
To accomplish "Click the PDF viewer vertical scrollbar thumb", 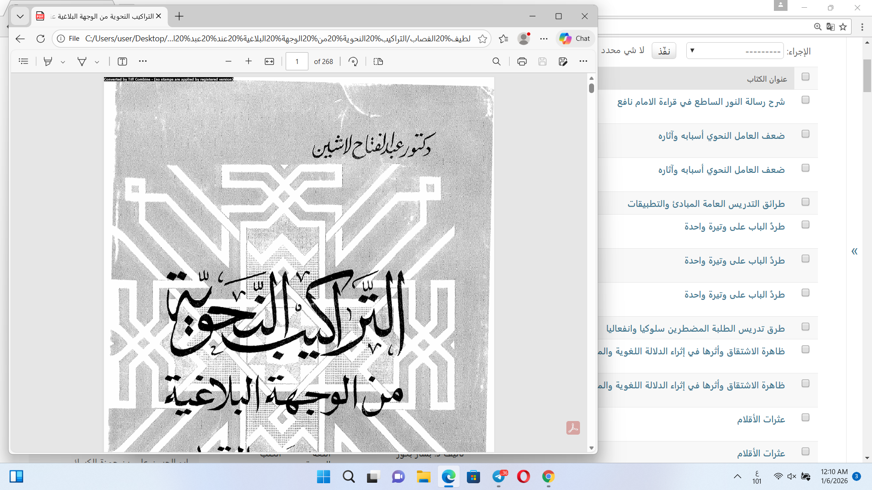I will coord(591,88).
